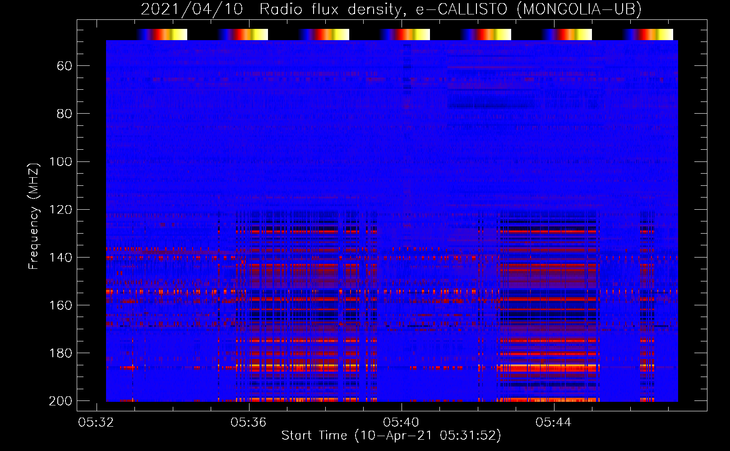Click the plot title "Radio flux density, e-CALLISTO (MONGOLIA-UB)"
This screenshot has height=451, width=730.
pos(450,9)
